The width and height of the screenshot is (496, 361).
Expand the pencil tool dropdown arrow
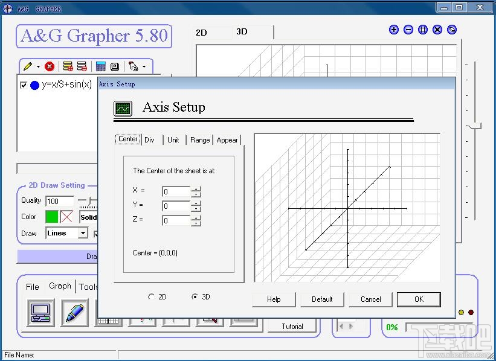coord(38,66)
